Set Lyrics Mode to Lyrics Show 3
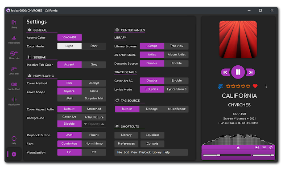This screenshot has width=285, height=174. tap(177, 89)
